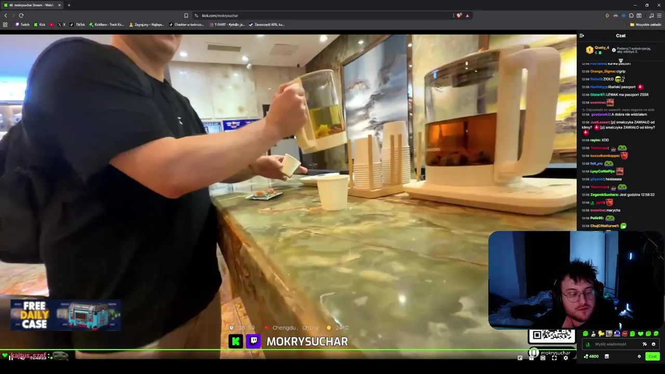Select the mokrysuchar Stream browser tab
Viewport: 665px width, 374px height.
pos(32,5)
